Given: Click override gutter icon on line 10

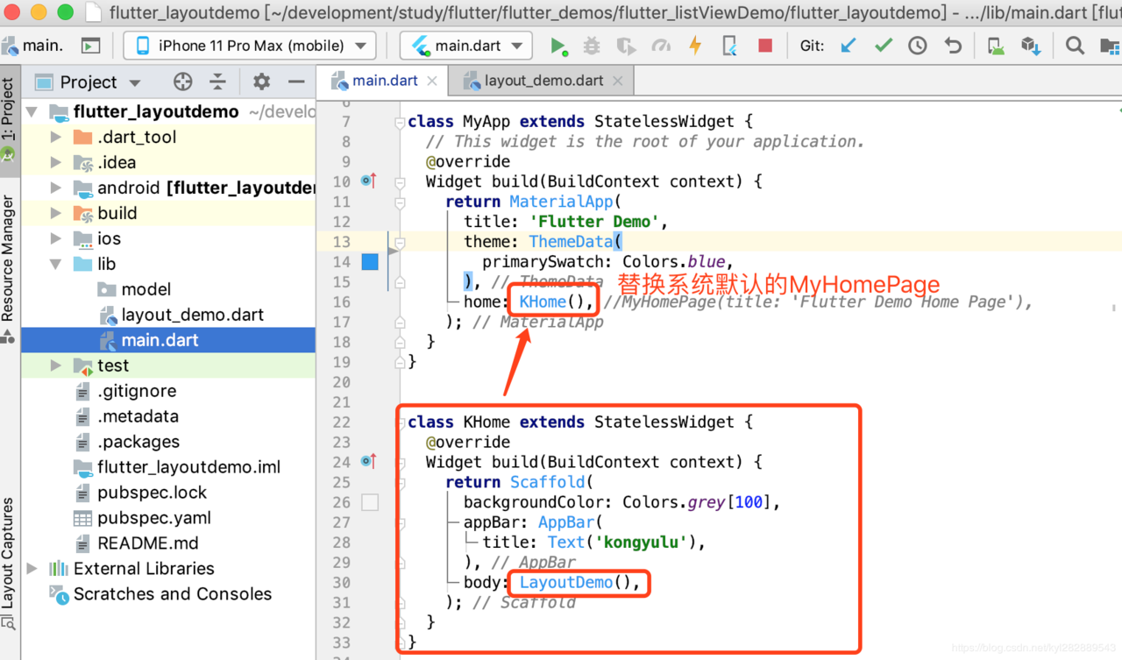Looking at the screenshot, I should click(x=368, y=181).
